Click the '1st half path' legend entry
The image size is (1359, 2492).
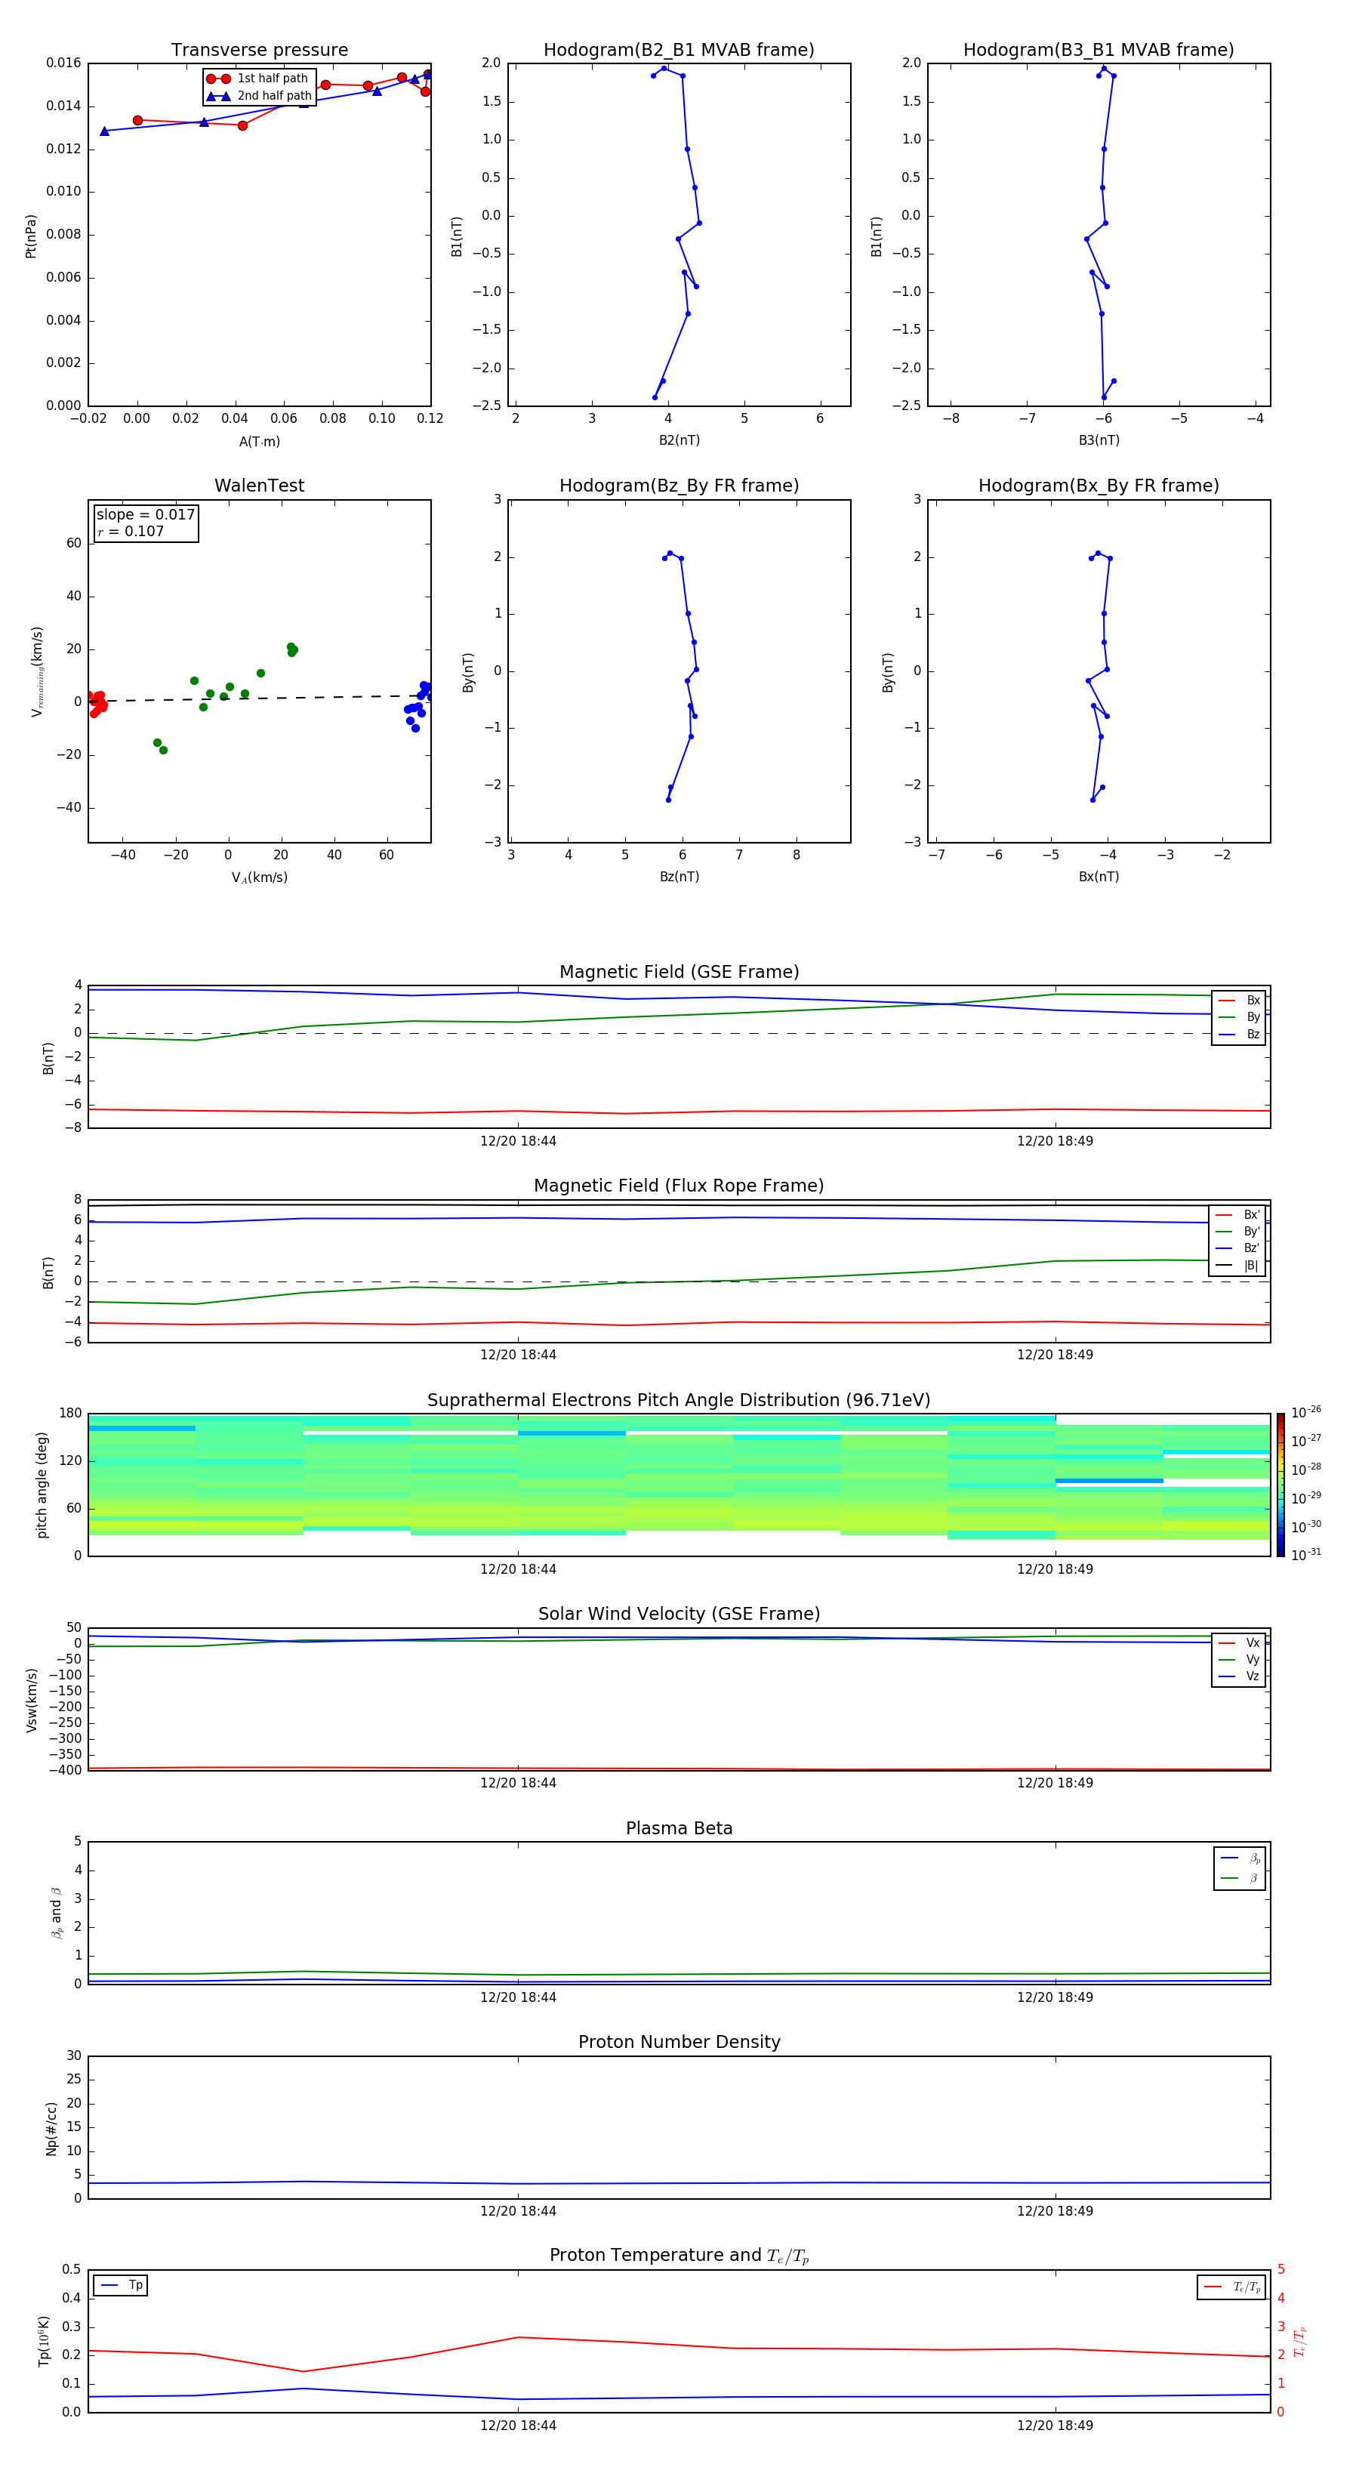258,79
